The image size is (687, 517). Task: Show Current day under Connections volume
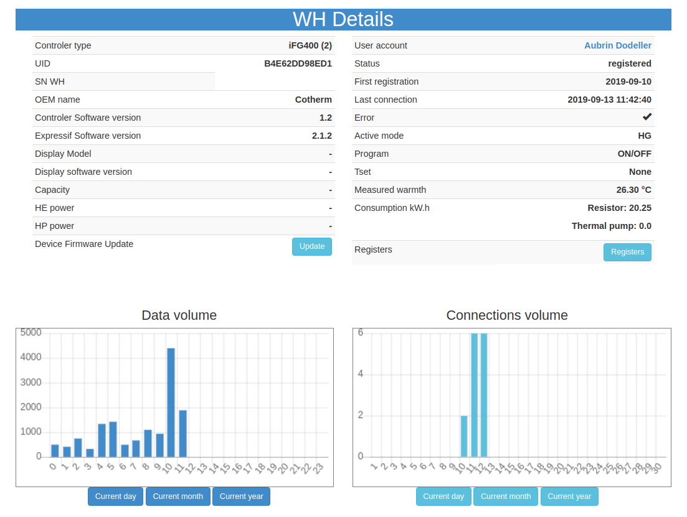pos(443,496)
